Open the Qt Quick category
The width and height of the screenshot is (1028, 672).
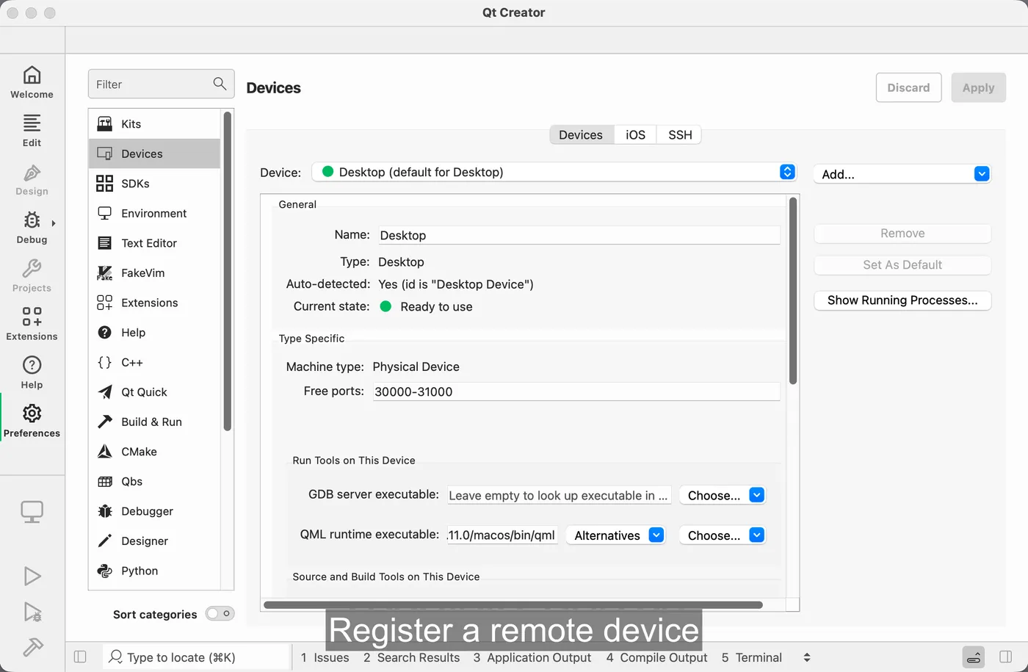click(x=154, y=392)
